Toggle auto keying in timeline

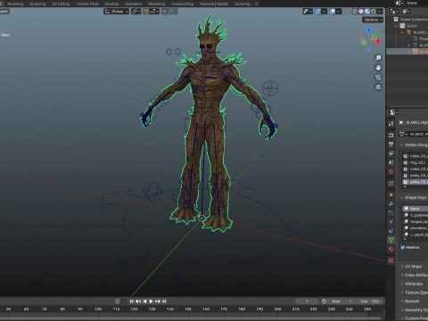click(118, 301)
